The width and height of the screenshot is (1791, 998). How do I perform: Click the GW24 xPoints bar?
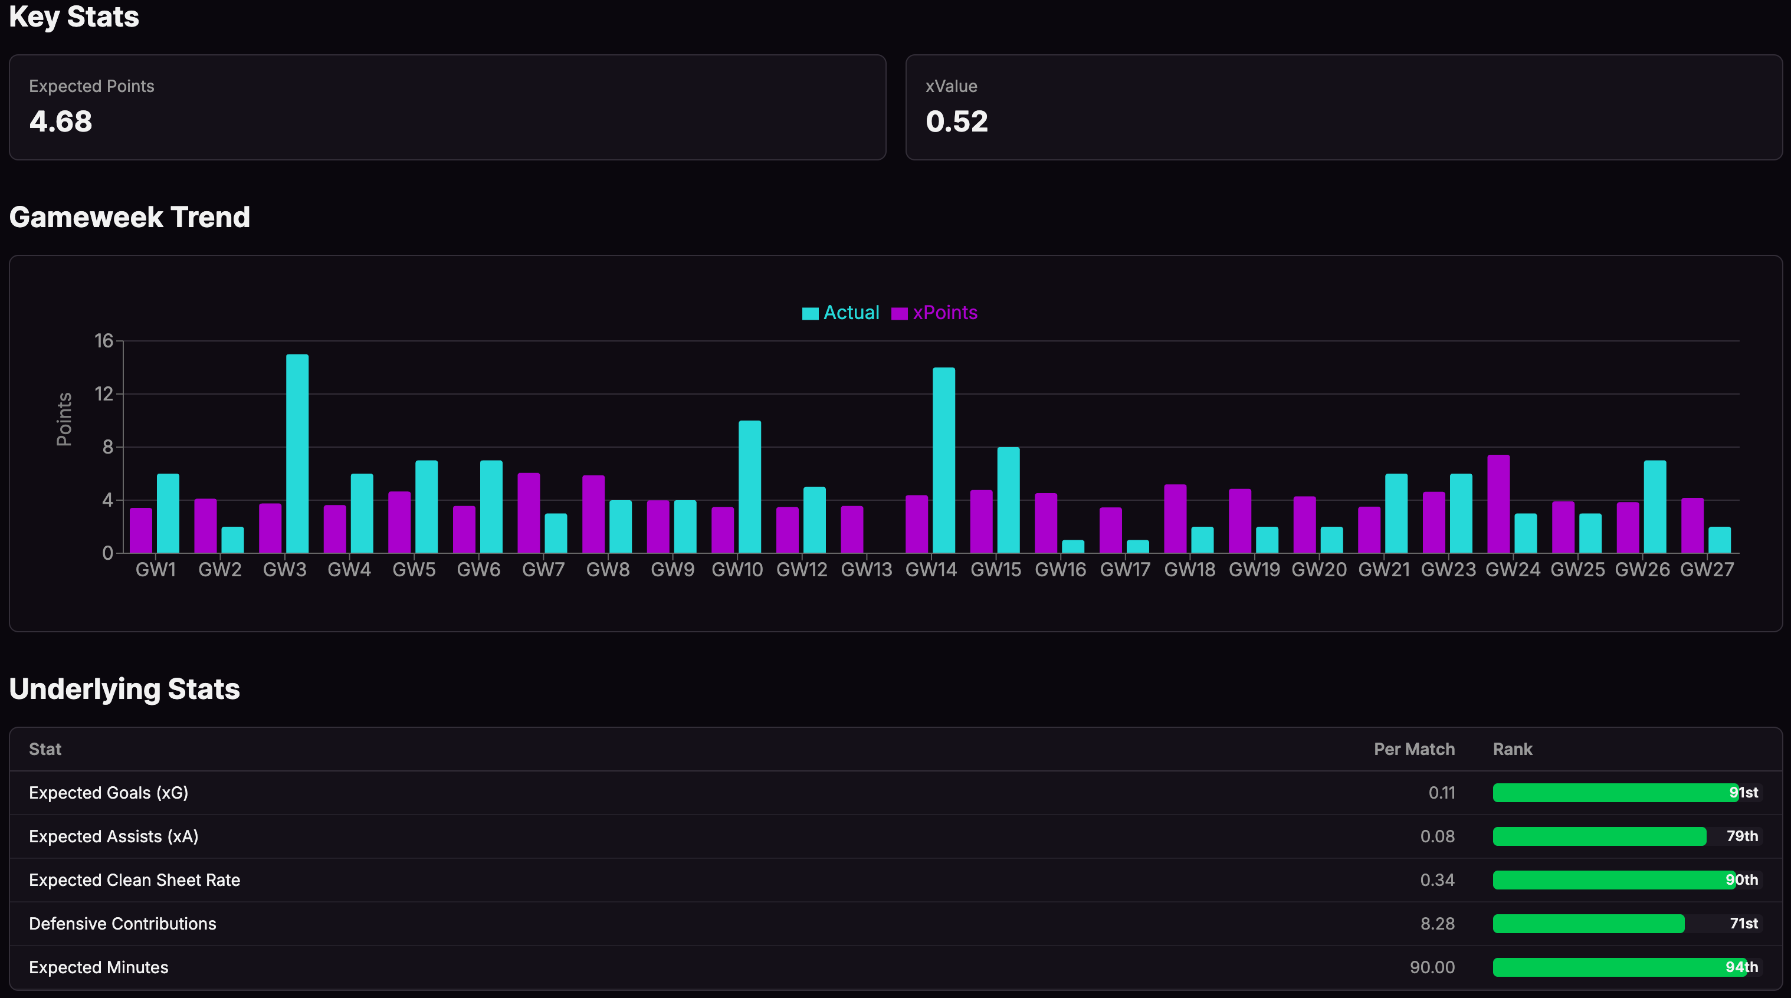(1498, 504)
